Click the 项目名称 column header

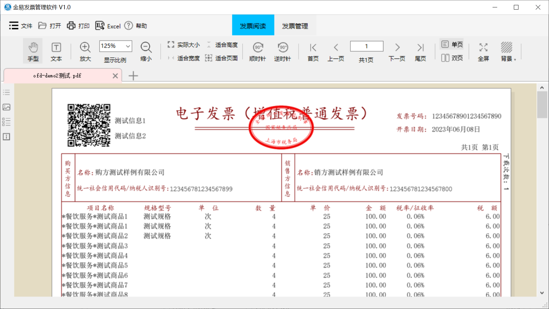[101, 208]
